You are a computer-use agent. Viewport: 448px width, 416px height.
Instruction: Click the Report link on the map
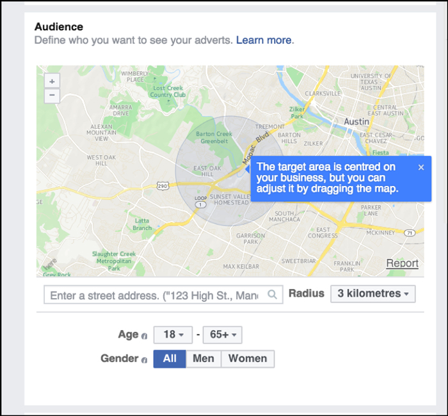(403, 263)
